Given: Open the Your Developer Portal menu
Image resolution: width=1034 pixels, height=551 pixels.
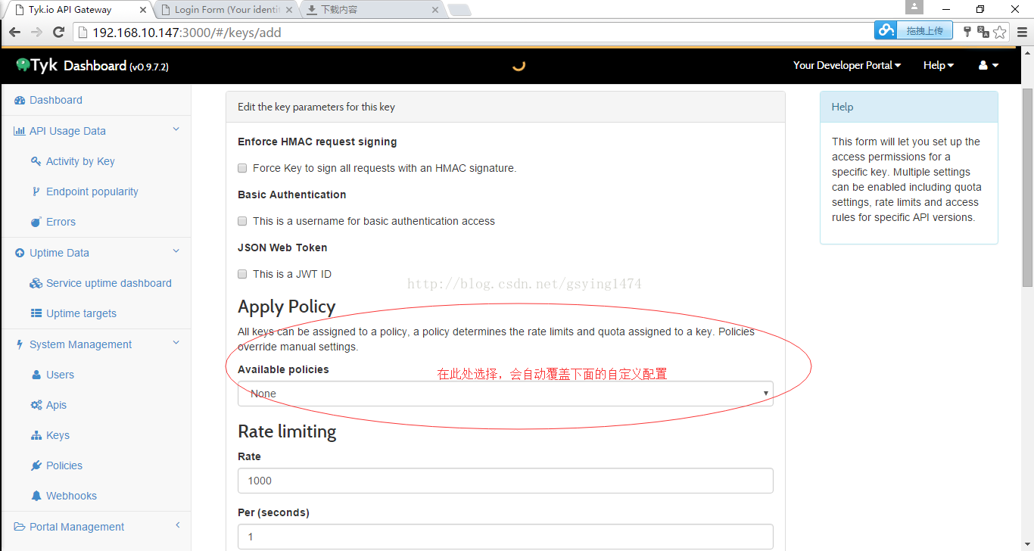Looking at the screenshot, I should pos(847,65).
